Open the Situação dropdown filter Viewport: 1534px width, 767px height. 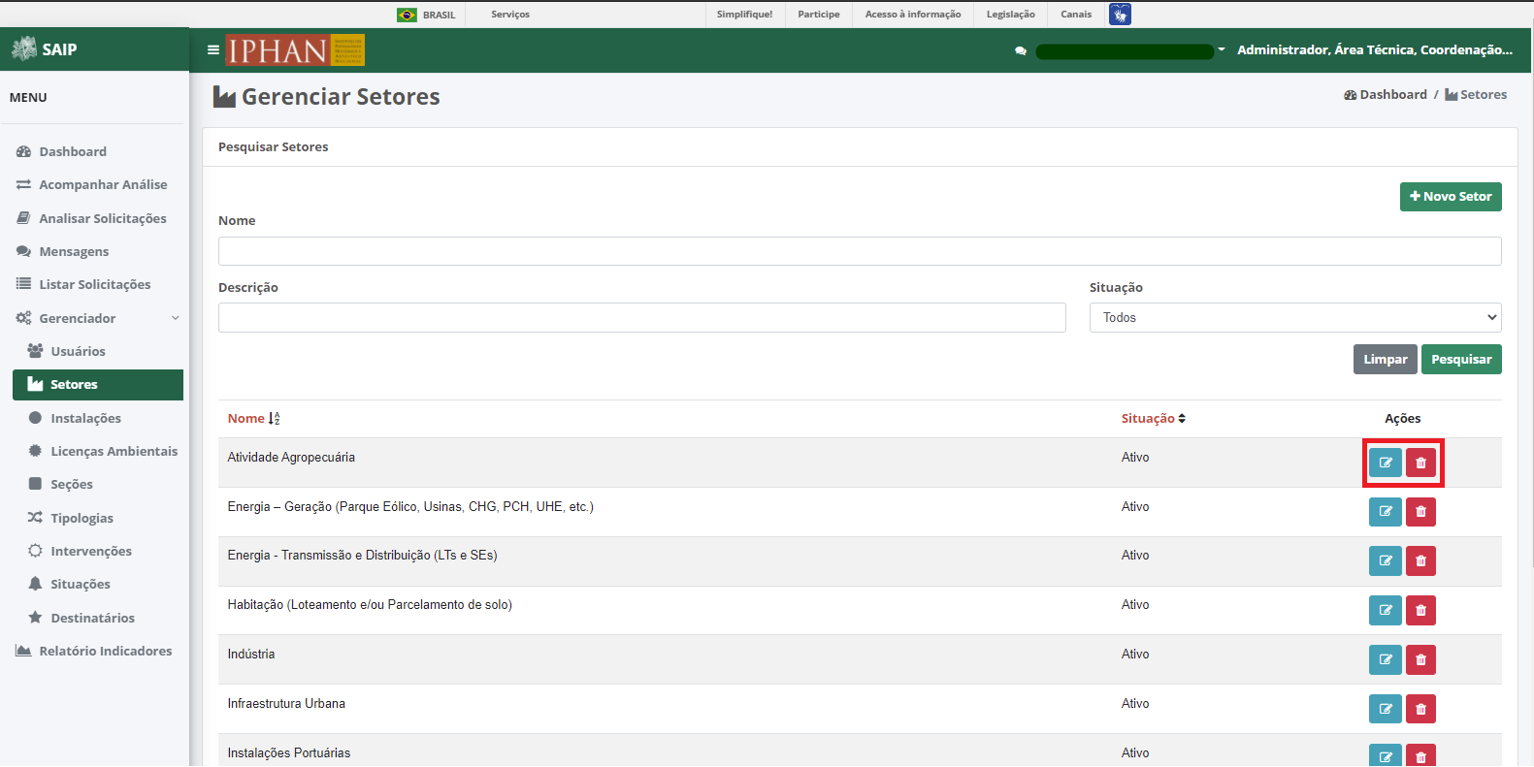(x=1294, y=317)
